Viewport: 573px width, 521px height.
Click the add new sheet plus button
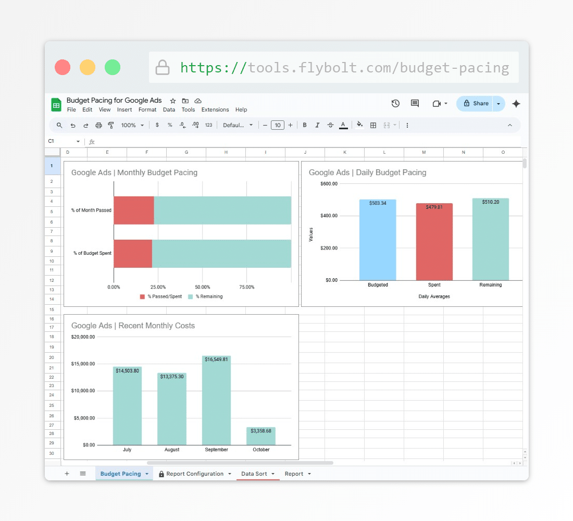(x=67, y=474)
